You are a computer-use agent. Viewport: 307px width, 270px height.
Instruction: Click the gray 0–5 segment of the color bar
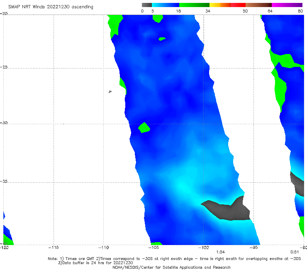point(147,5)
